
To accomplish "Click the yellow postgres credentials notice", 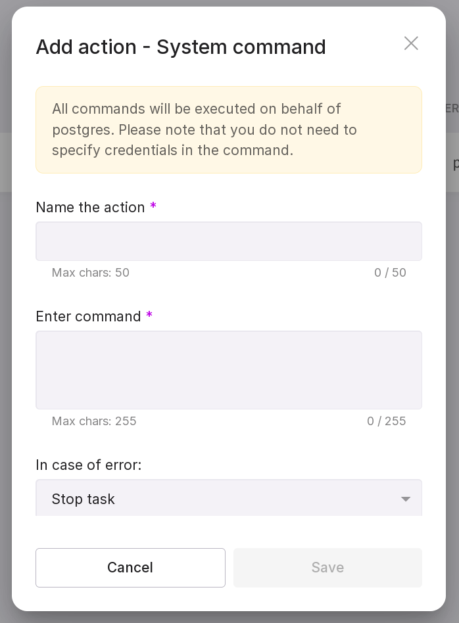I will (228, 129).
